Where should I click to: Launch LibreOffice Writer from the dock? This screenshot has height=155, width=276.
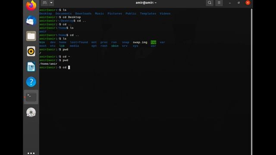click(x=31, y=67)
